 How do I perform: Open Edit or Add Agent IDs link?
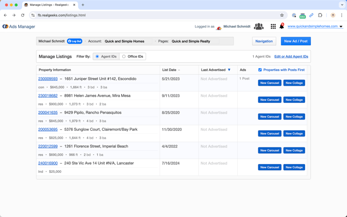(291, 57)
